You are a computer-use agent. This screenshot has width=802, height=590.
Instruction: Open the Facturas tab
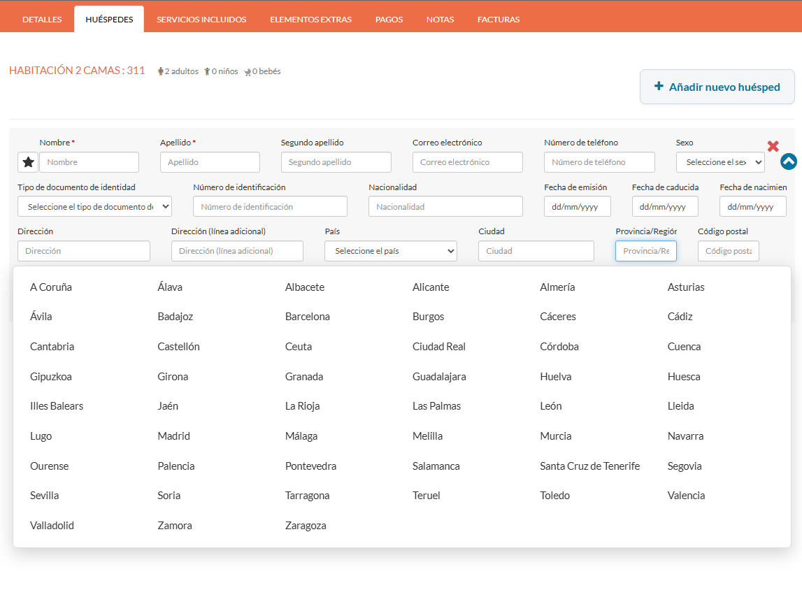click(x=499, y=20)
